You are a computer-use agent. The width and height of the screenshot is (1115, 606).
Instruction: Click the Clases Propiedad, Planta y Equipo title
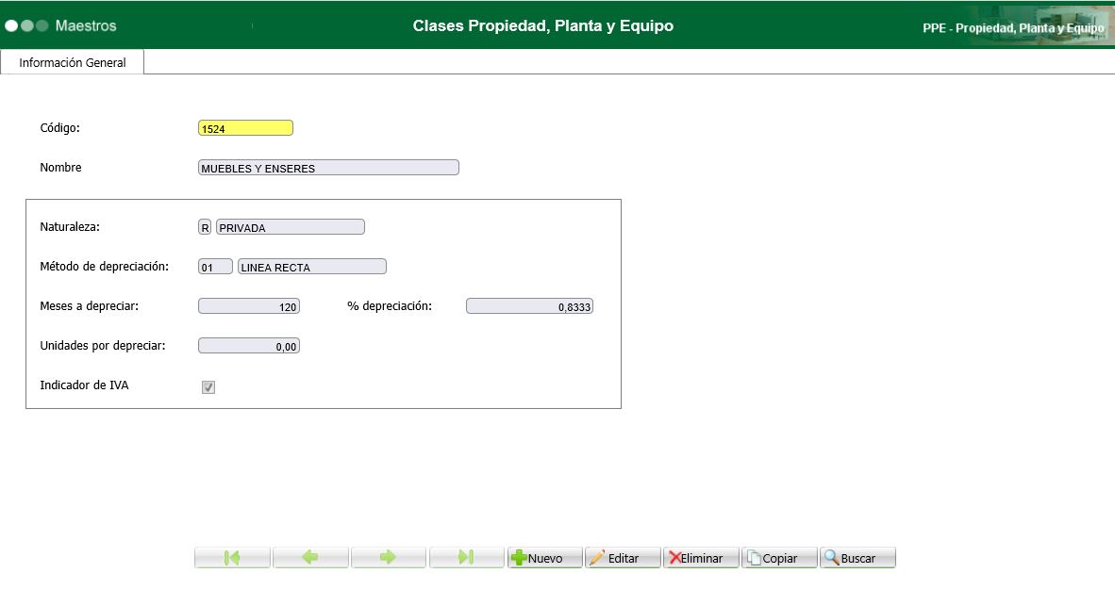coord(543,25)
